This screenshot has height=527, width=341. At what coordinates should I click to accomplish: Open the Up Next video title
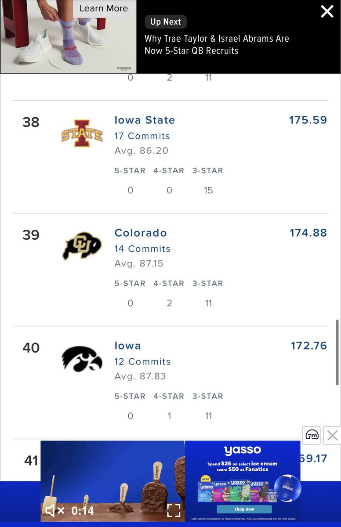click(217, 44)
